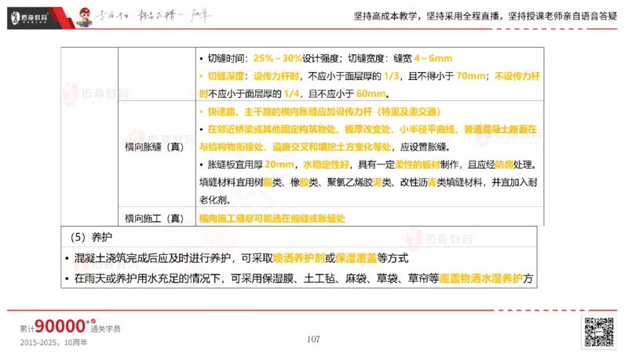
Task: Click the text 老化剂
Action: 214,200
